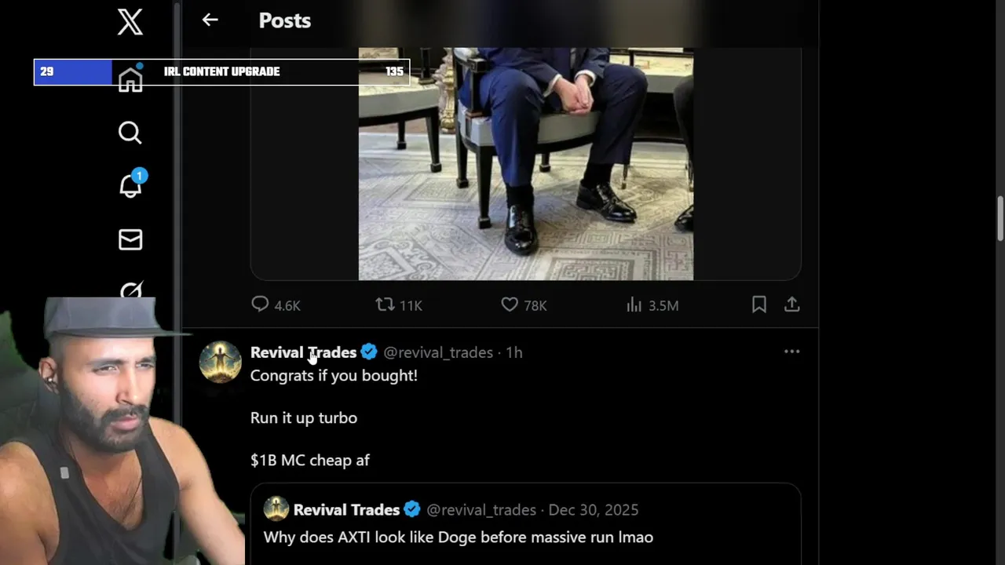Open more options for Revival Trades post
1005x565 pixels.
(791, 352)
